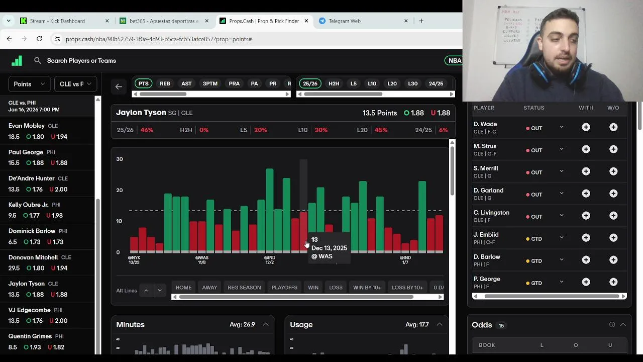
Task: Select the AST stat tab
Action: (x=186, y=83)
